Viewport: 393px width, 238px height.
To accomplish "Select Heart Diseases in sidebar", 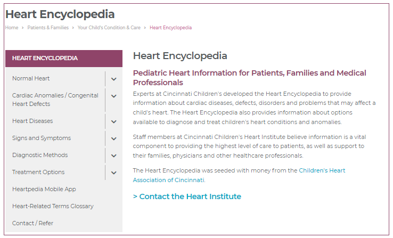I will [x=32, y=121].
